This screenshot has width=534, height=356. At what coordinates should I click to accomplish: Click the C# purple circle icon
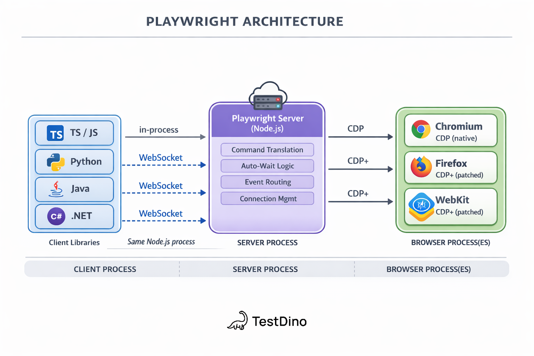[56, 216]
